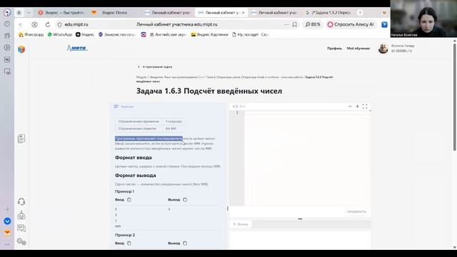Open the document notes icon in site sidebar
Screen dimensions: 457x257
pos(21,138)
